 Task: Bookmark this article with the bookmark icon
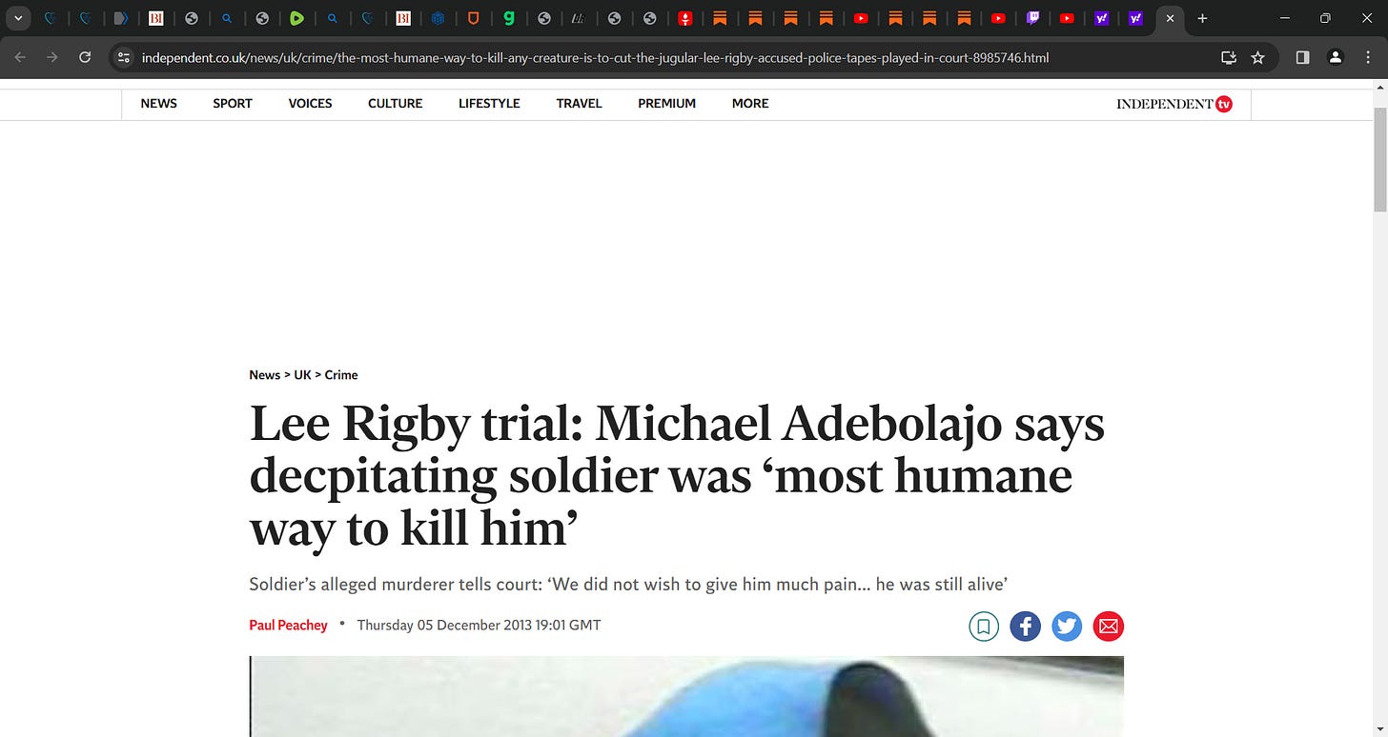pos(984,627)
